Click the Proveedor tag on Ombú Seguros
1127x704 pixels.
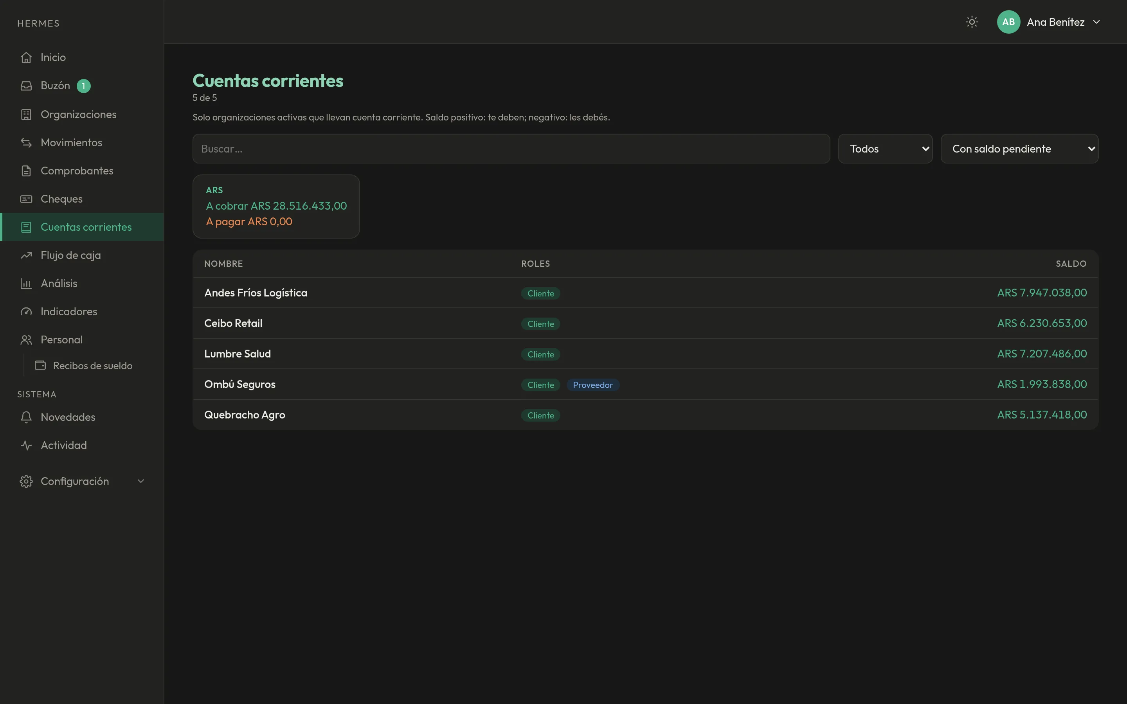click(x=592, y=385)
